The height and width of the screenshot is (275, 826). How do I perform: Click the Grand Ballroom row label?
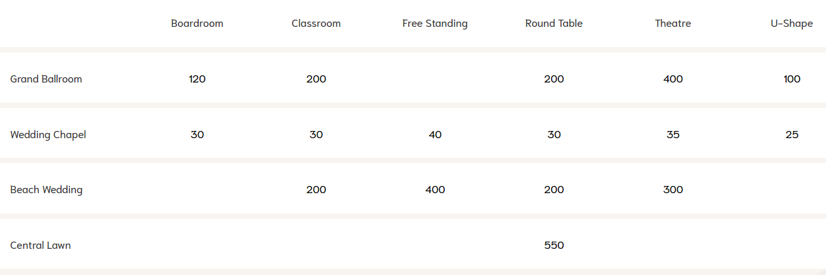46,79
